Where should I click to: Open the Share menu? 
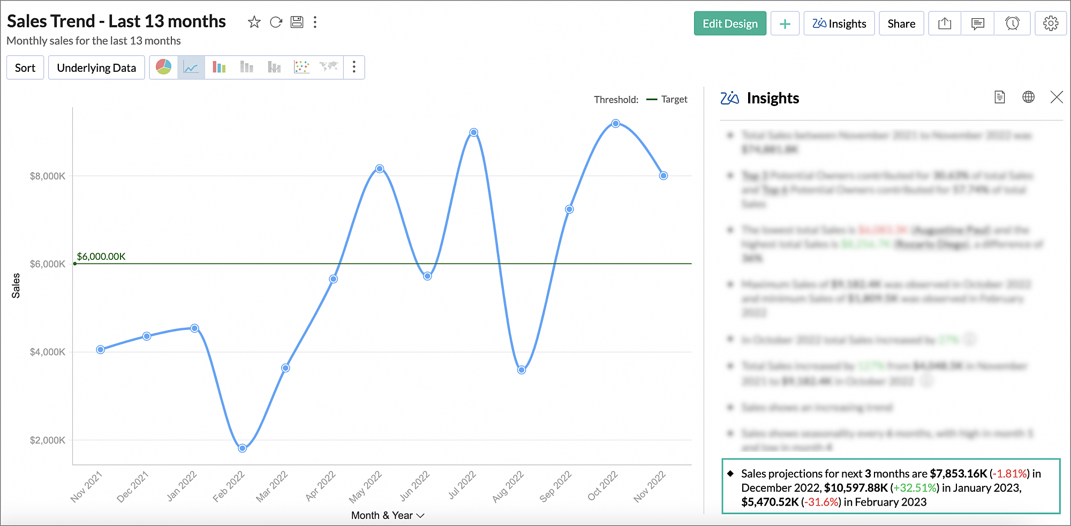(x=901, y=24)
